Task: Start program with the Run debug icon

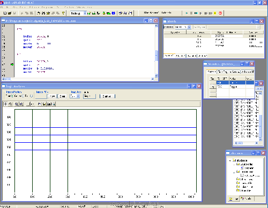Action: [187, 13]
